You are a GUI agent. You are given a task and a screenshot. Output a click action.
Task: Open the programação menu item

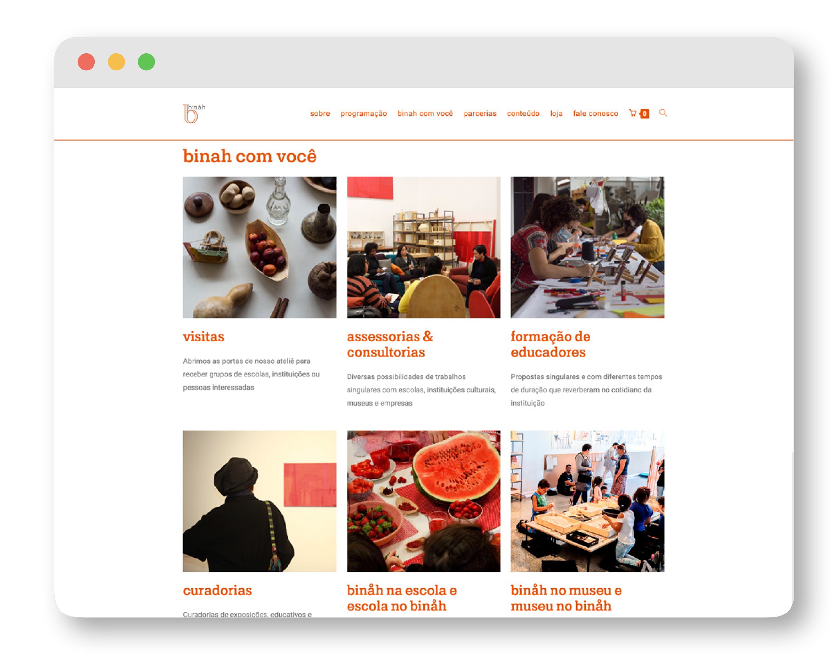click(x=363, y=114)
